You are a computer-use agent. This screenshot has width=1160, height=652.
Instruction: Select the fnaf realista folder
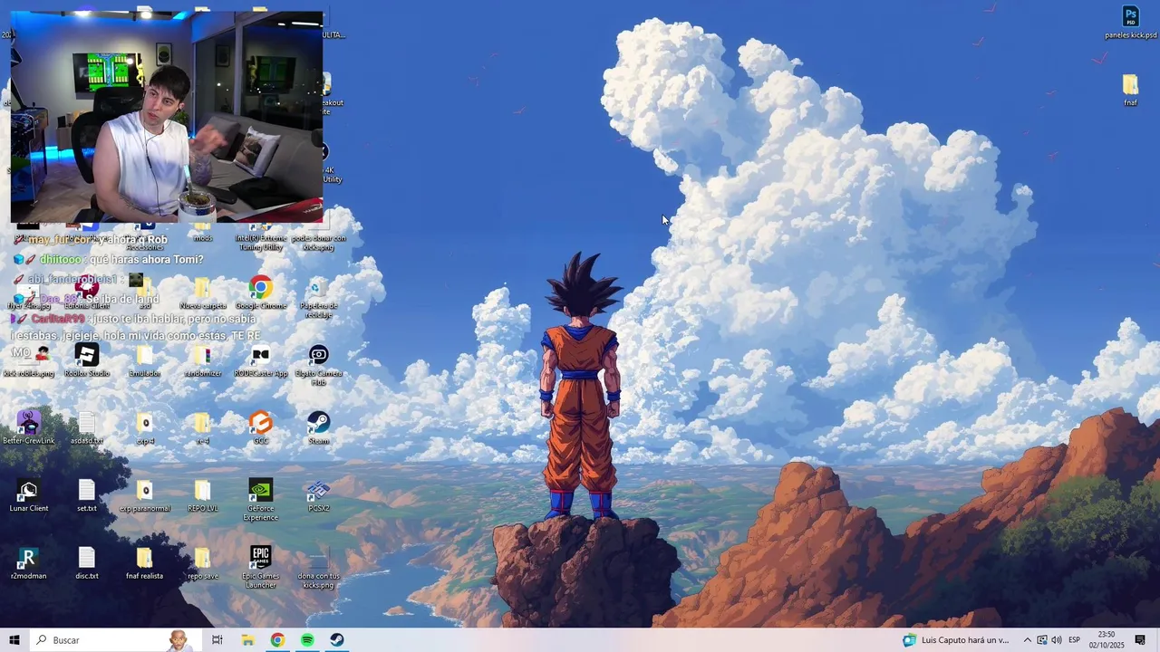[x=144, y=562]
